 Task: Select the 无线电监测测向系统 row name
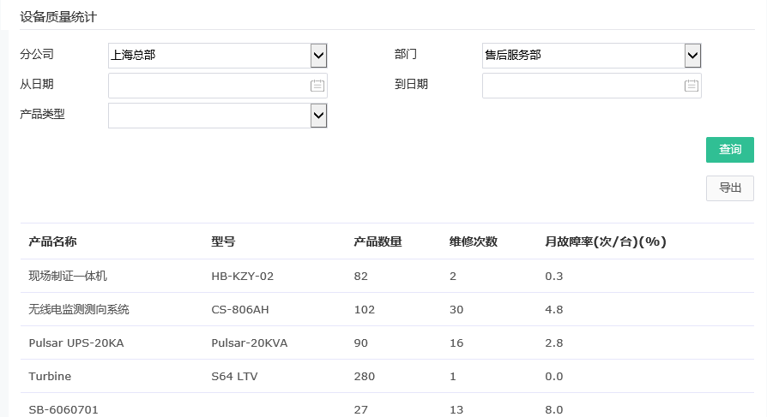79,310
